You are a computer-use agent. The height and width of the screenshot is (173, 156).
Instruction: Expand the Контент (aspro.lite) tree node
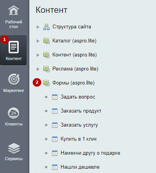coord(38,55)
